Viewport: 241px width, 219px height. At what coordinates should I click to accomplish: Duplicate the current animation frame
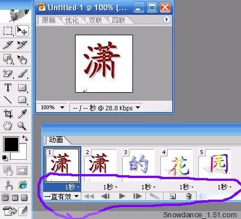point(173,196)
